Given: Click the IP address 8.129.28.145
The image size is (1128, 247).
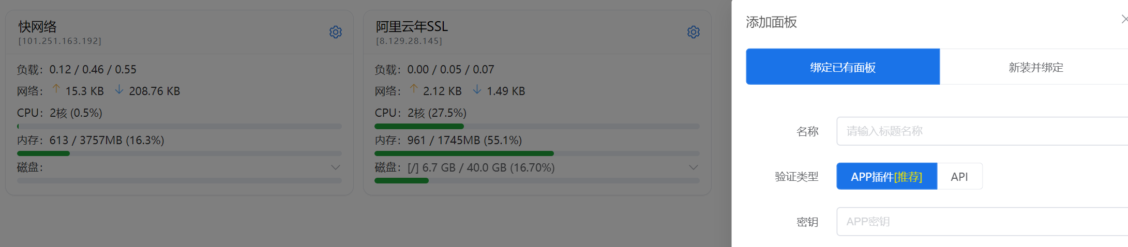Looking at the screenshot, I should point(409,41).
